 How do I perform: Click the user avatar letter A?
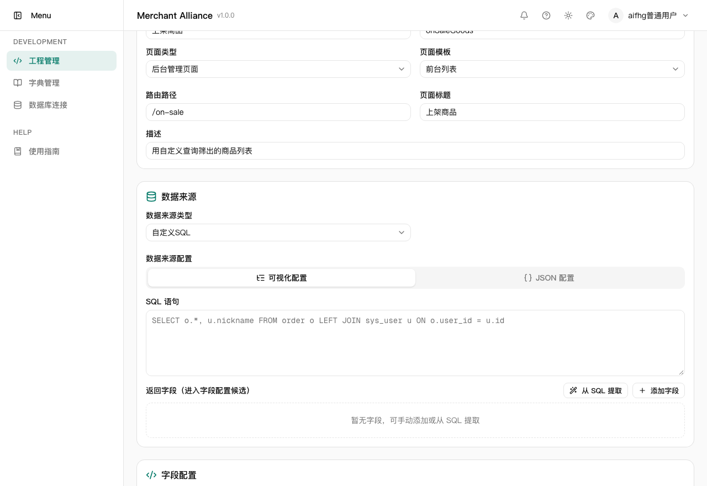616,15
